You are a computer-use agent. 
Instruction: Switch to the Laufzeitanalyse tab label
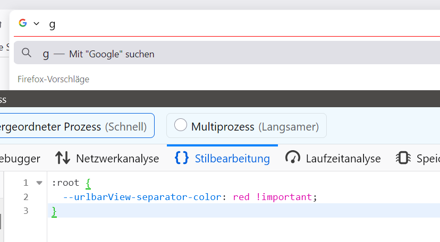343,158
